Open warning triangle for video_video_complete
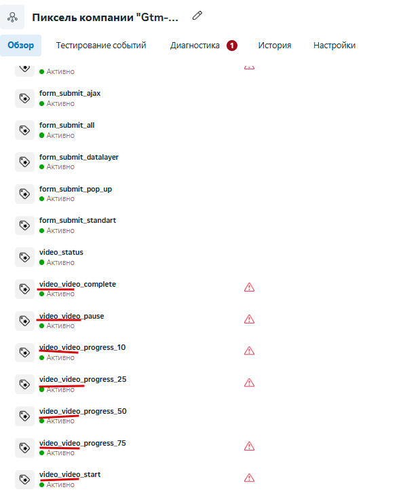The image size is (405, 496). tap(249, 287)
